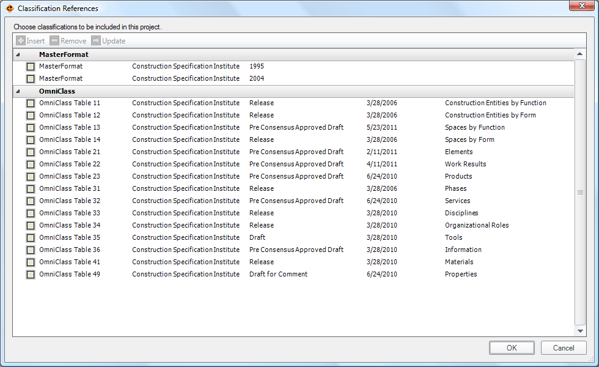Click the 'Spaces by Form' description
The width and height of the screenshot is (599, 367).
[x=469, y=140]
